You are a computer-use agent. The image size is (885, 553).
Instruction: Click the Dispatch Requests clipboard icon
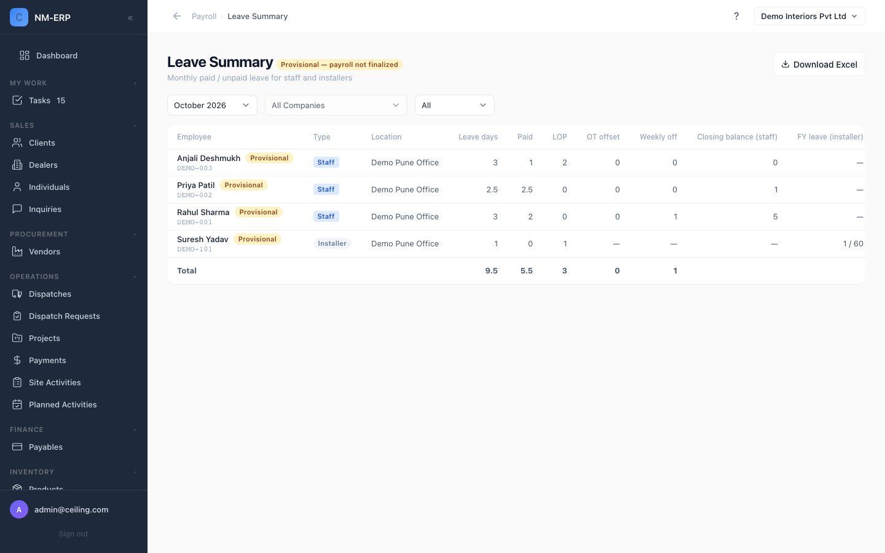[17, 316]
